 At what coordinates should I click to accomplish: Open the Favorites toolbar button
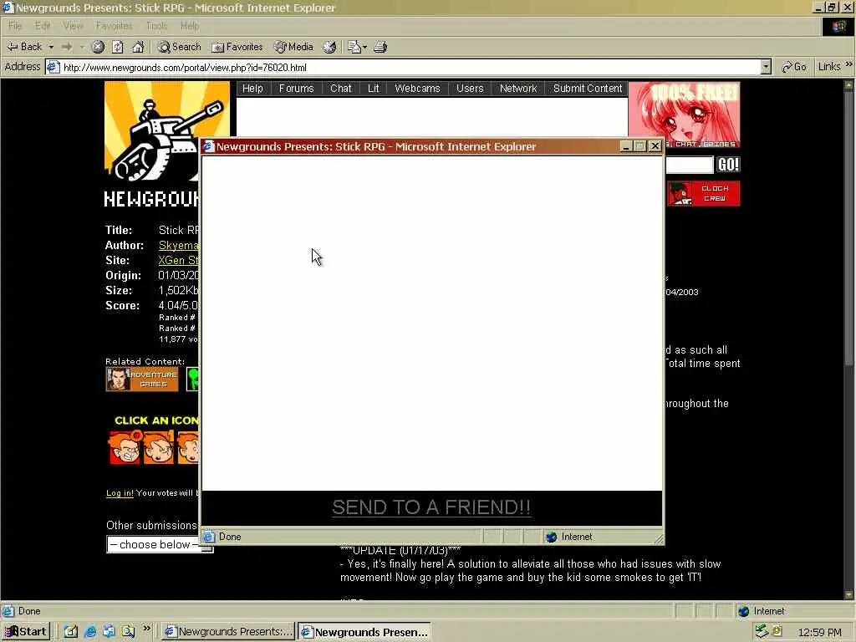[237, 47]
